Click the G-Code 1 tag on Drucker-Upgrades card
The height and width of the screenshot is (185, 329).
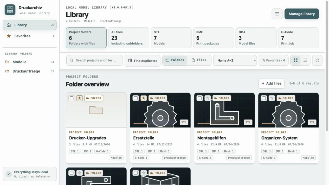[x=102, y=151]
